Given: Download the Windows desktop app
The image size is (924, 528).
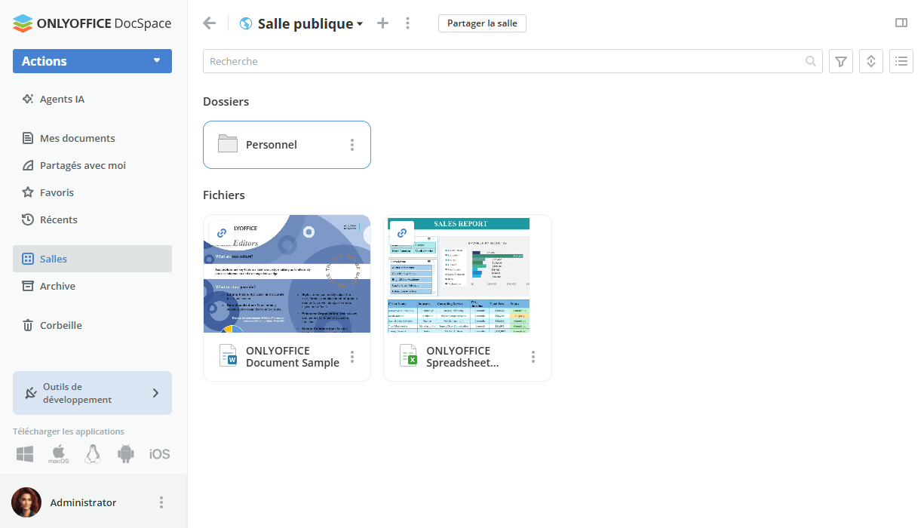Looking at the screenshot, I should tap(25, 454).
